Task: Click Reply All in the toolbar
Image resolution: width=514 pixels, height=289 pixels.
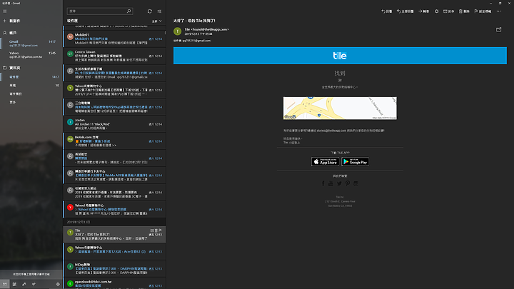Action: [x=405, y=11]
